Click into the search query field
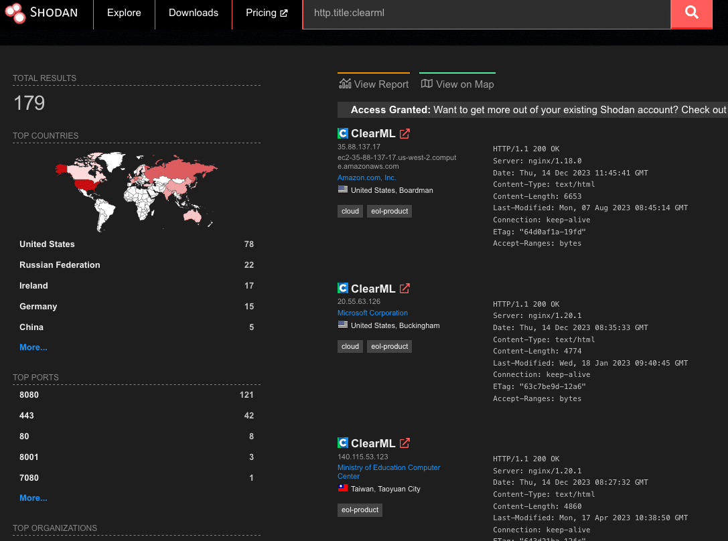 [x=487, y=13]
